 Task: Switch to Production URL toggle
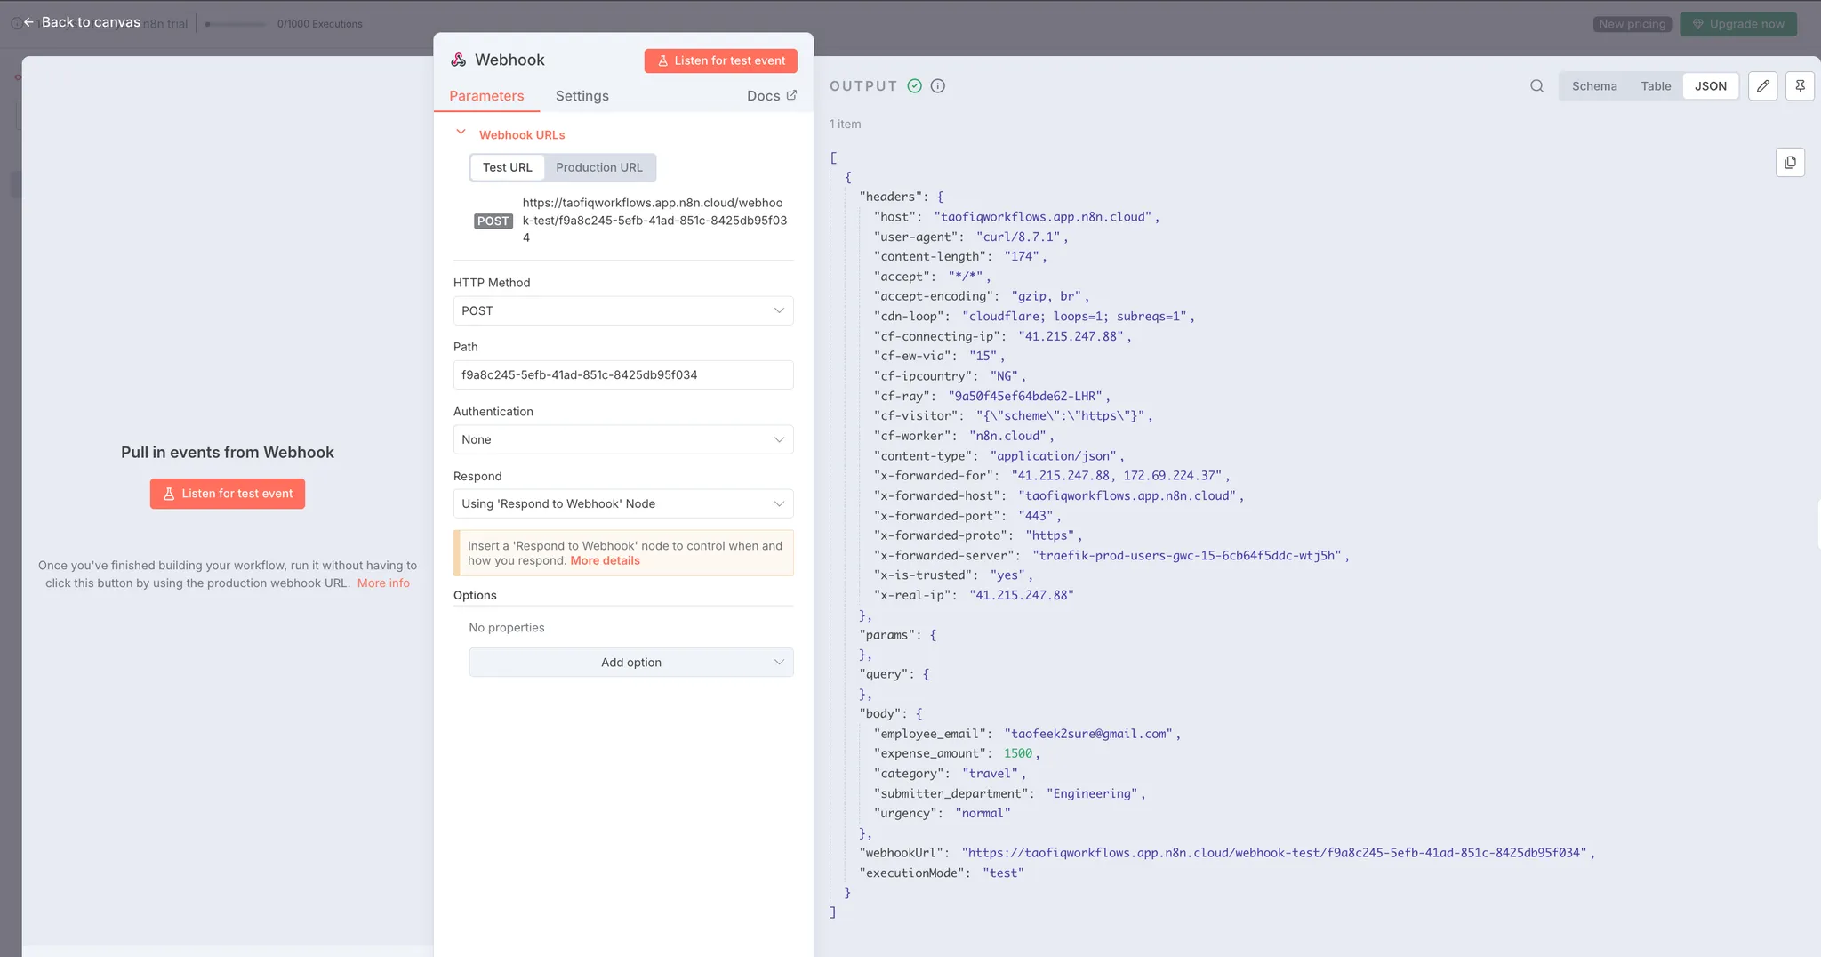[598, 167]
